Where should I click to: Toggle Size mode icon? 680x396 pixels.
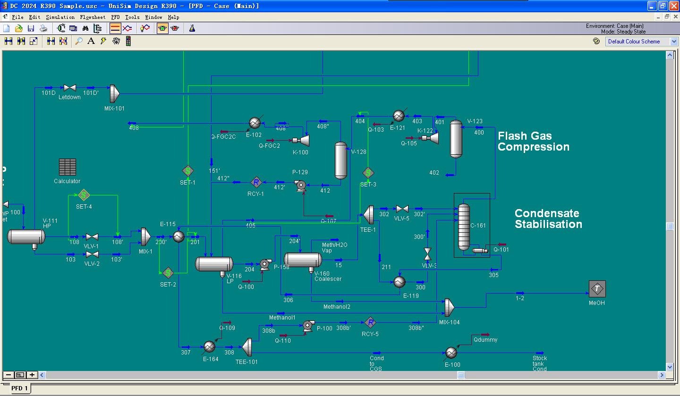(x=34, y=42)
